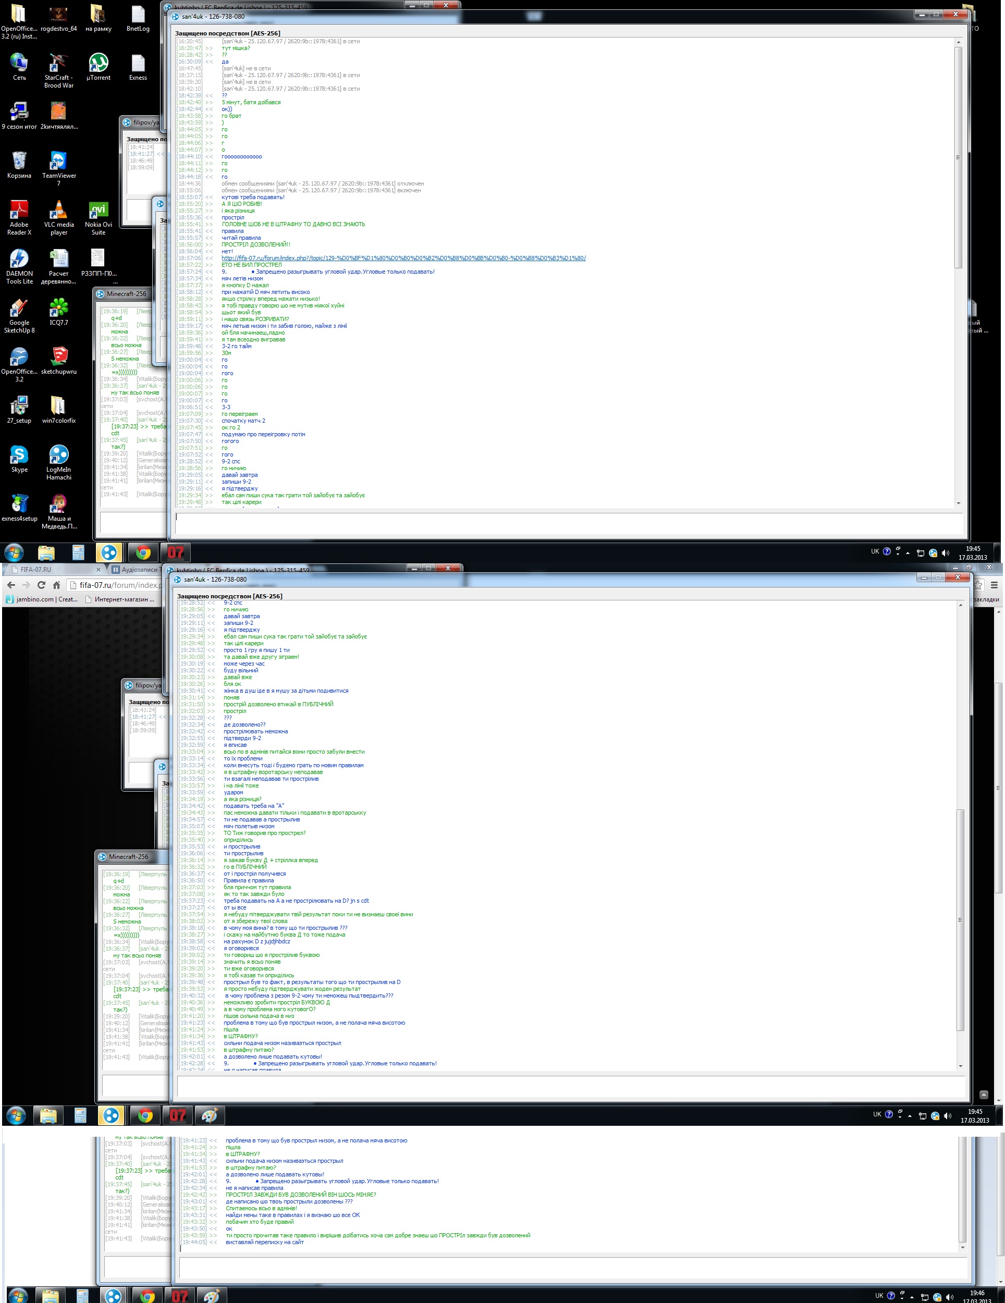Click the Chrome home button
The width and height of the screenshot is (1005, 1303).
56,585
